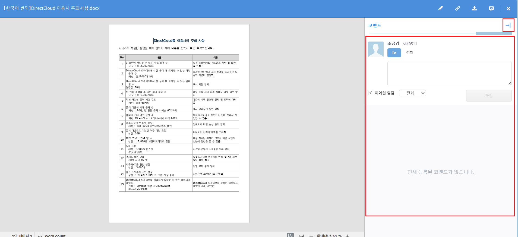Click the fit-to-width icon in status bar
Screen dimensions: 518x237
pos(301,235)
